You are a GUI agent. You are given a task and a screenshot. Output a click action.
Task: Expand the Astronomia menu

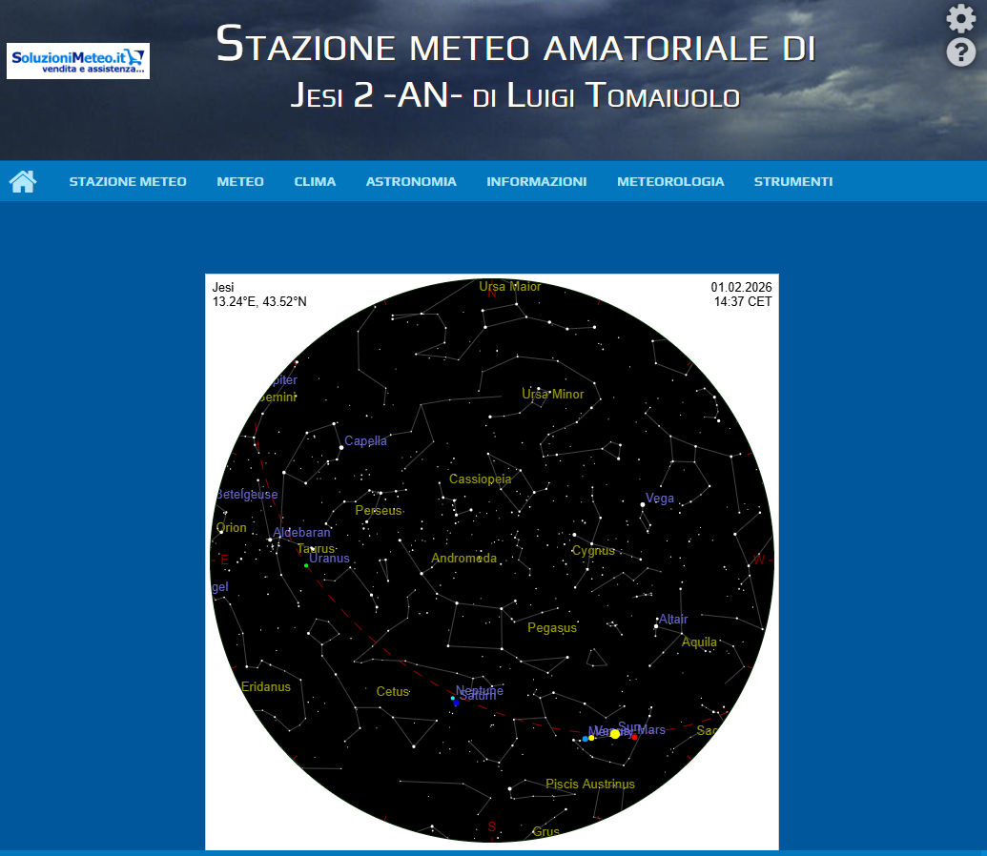coord(411,181)
